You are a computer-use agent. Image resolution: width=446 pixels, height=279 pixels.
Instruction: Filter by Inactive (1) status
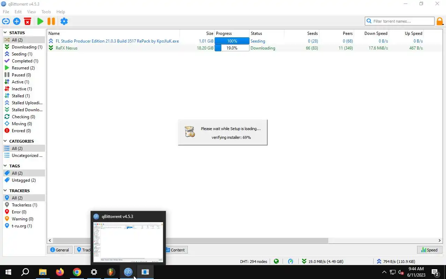tap(24, 89)
